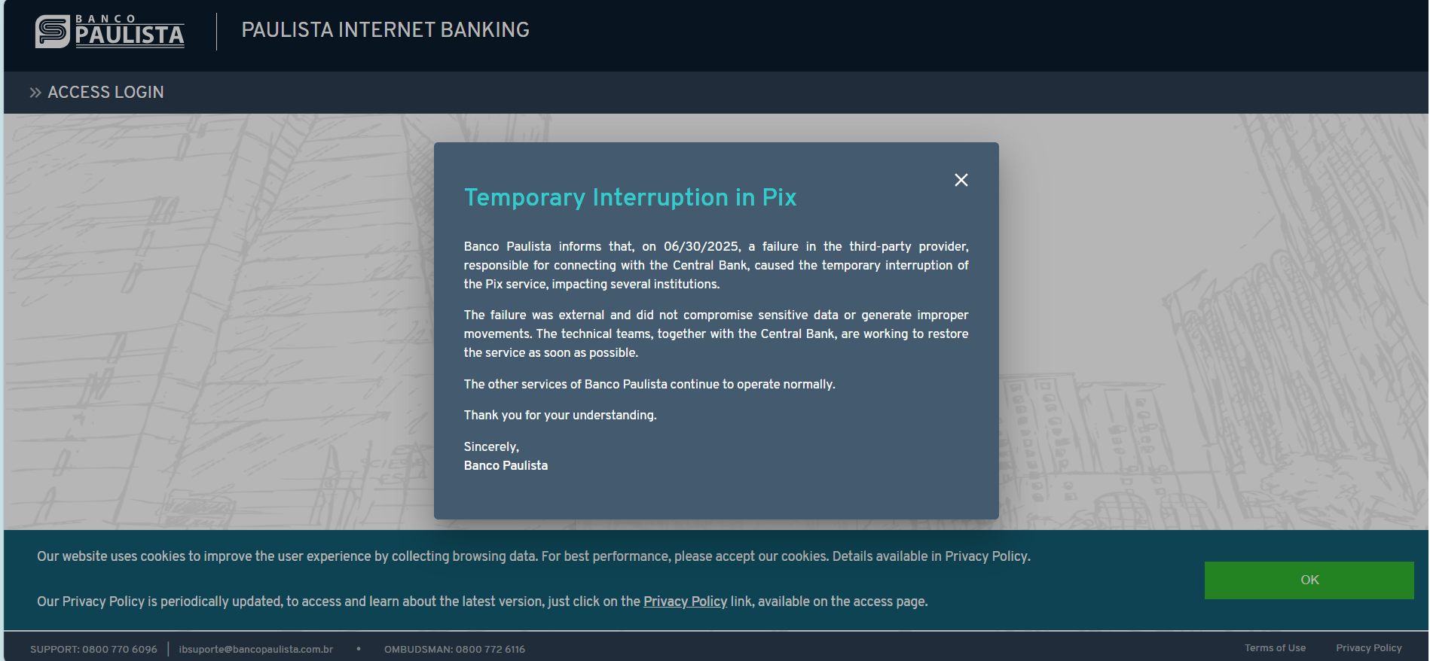The height and width of the screenshot is (661, 1430).
Task: Click the Access Login double-chevron icon
Action: point(35,93)
